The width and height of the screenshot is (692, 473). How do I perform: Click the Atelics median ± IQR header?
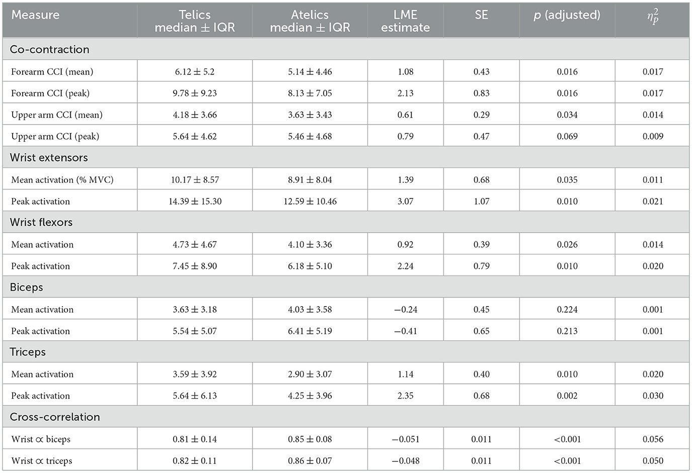click(310, 21)
